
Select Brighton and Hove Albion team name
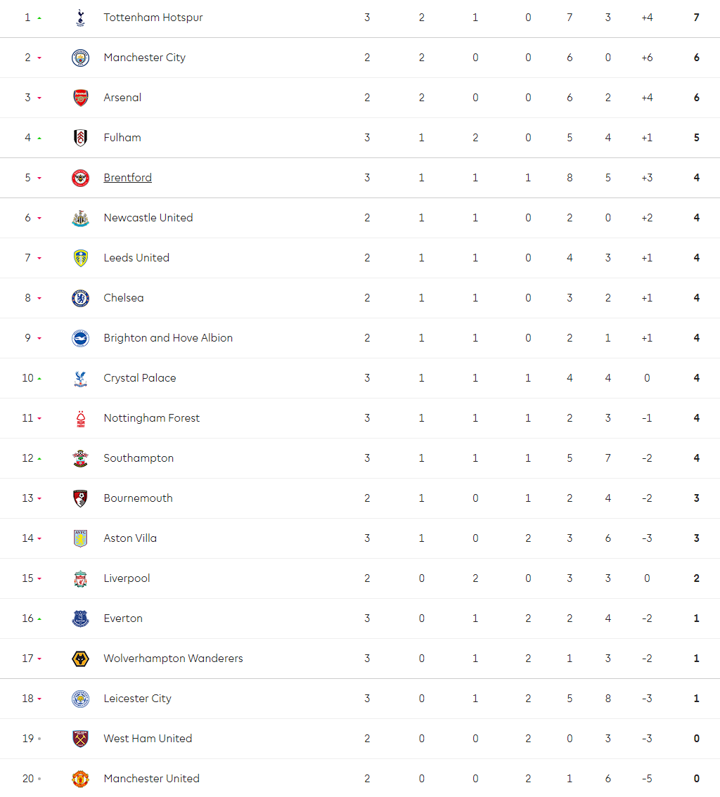(168, 338)
